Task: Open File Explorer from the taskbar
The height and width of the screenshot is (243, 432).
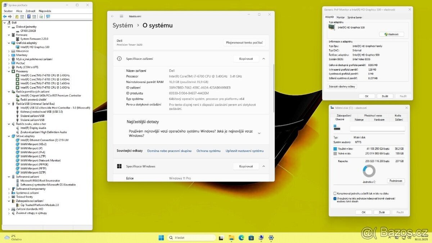Action: click(x=231, y=238)
